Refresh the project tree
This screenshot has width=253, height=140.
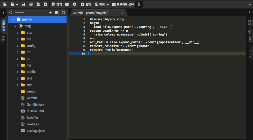[x=64, y=13]
